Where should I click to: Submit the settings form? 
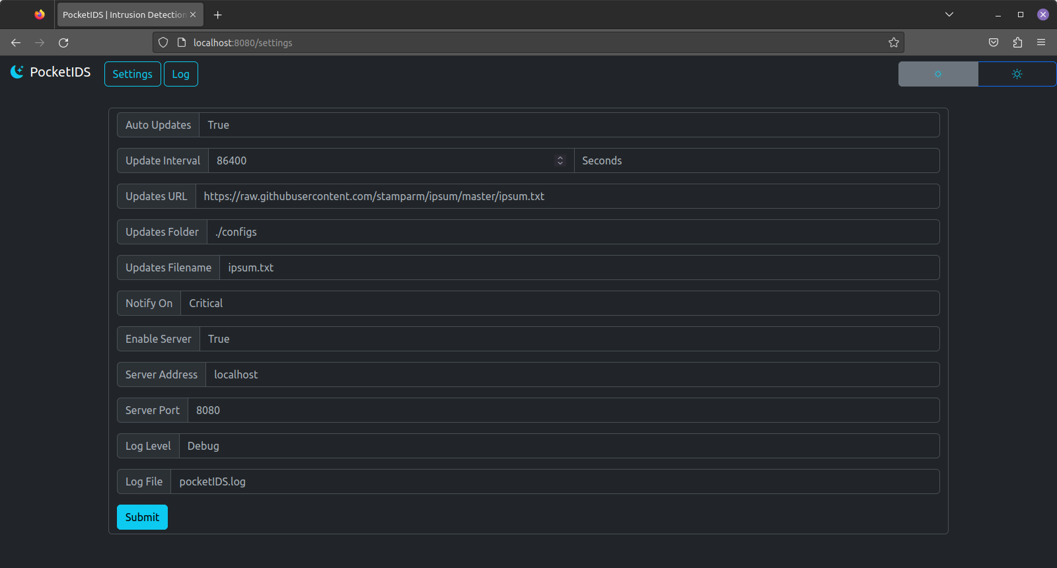[142, 517]
